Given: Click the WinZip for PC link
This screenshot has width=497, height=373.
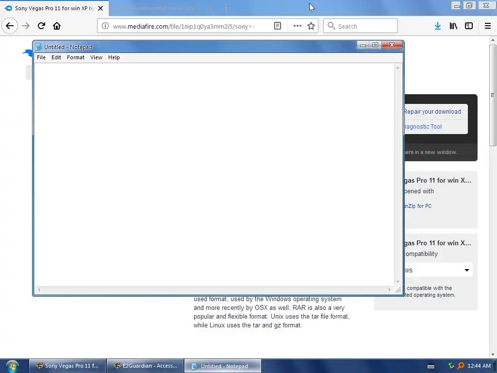Looking at the screenshot, I should pyautogui.click(x=417, y=206).
